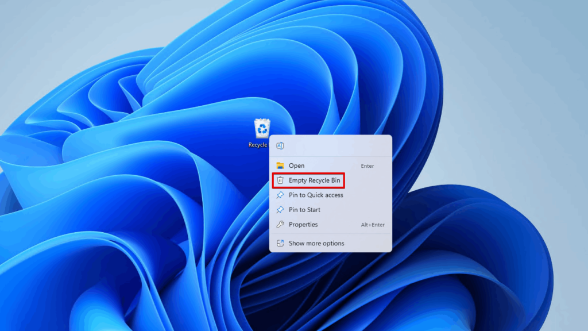Viewport: 588px width, 331px height.
Task: Click the wrench icon beside Properties
Action: 280,225
